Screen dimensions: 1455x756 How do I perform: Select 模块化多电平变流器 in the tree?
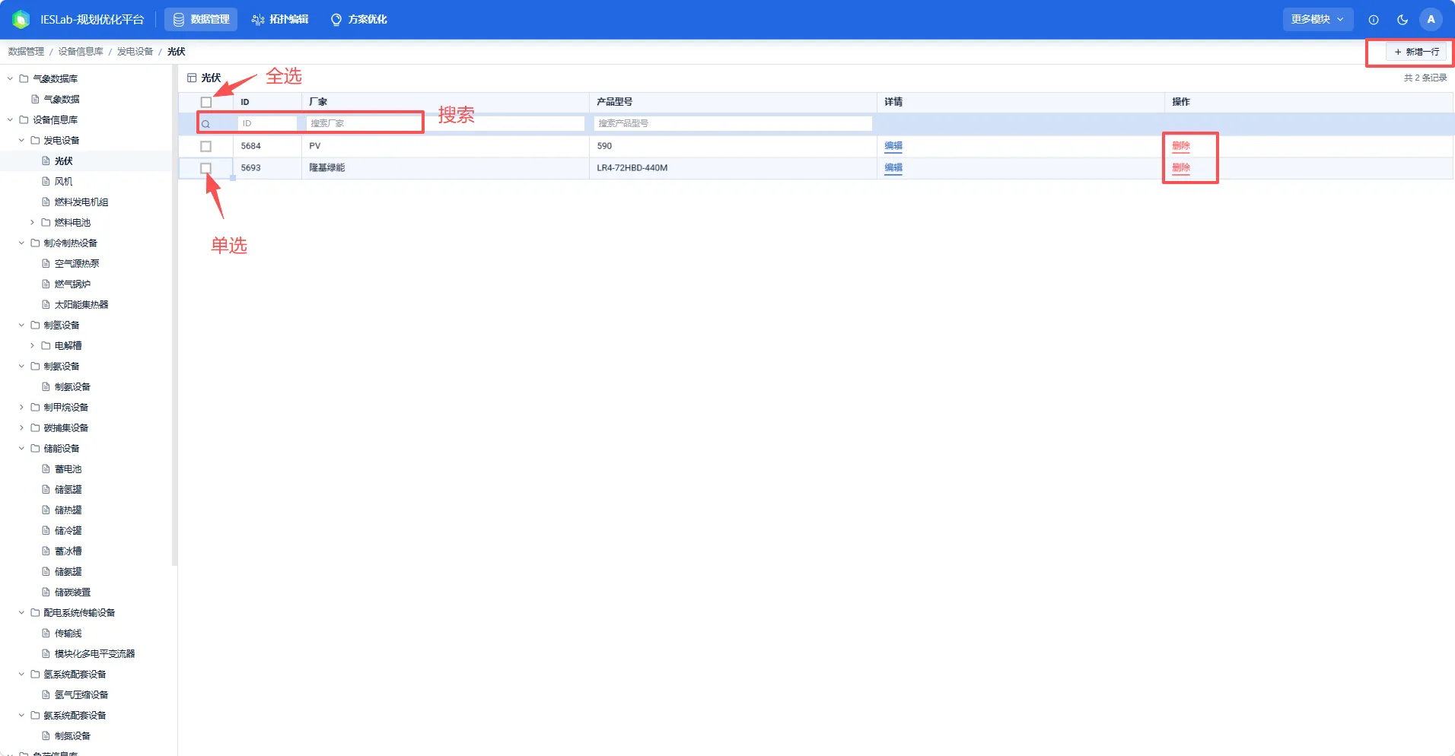tap(95, 653)
